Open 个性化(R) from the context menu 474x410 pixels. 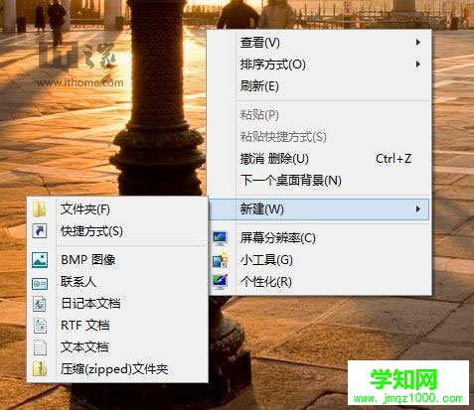[x=319, y=282]
